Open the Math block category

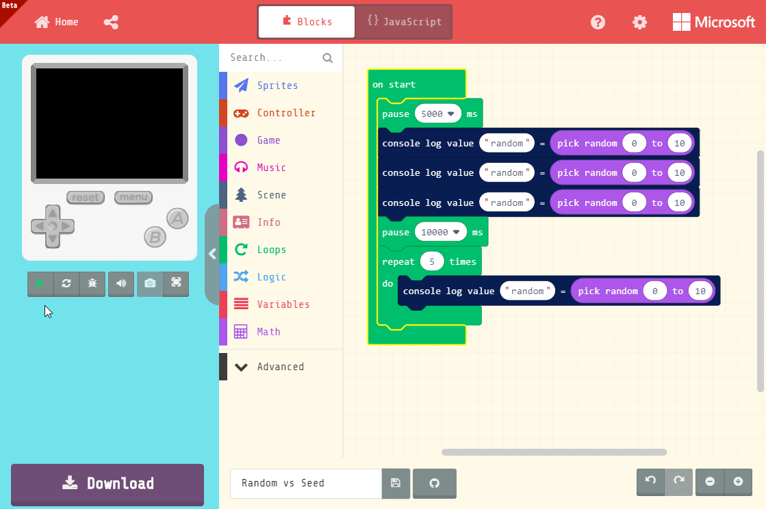click(x=281, y=331)
